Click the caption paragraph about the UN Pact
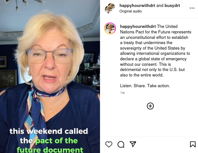 click(x=155, y=51)
